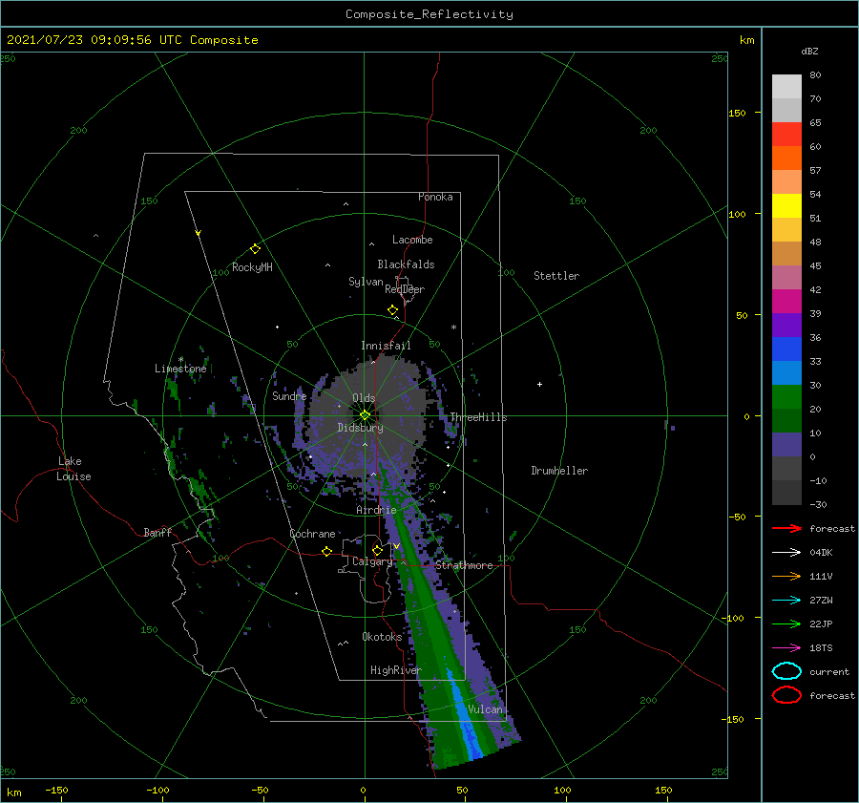Click the dBZ legend heading

(x=809, y=51)
